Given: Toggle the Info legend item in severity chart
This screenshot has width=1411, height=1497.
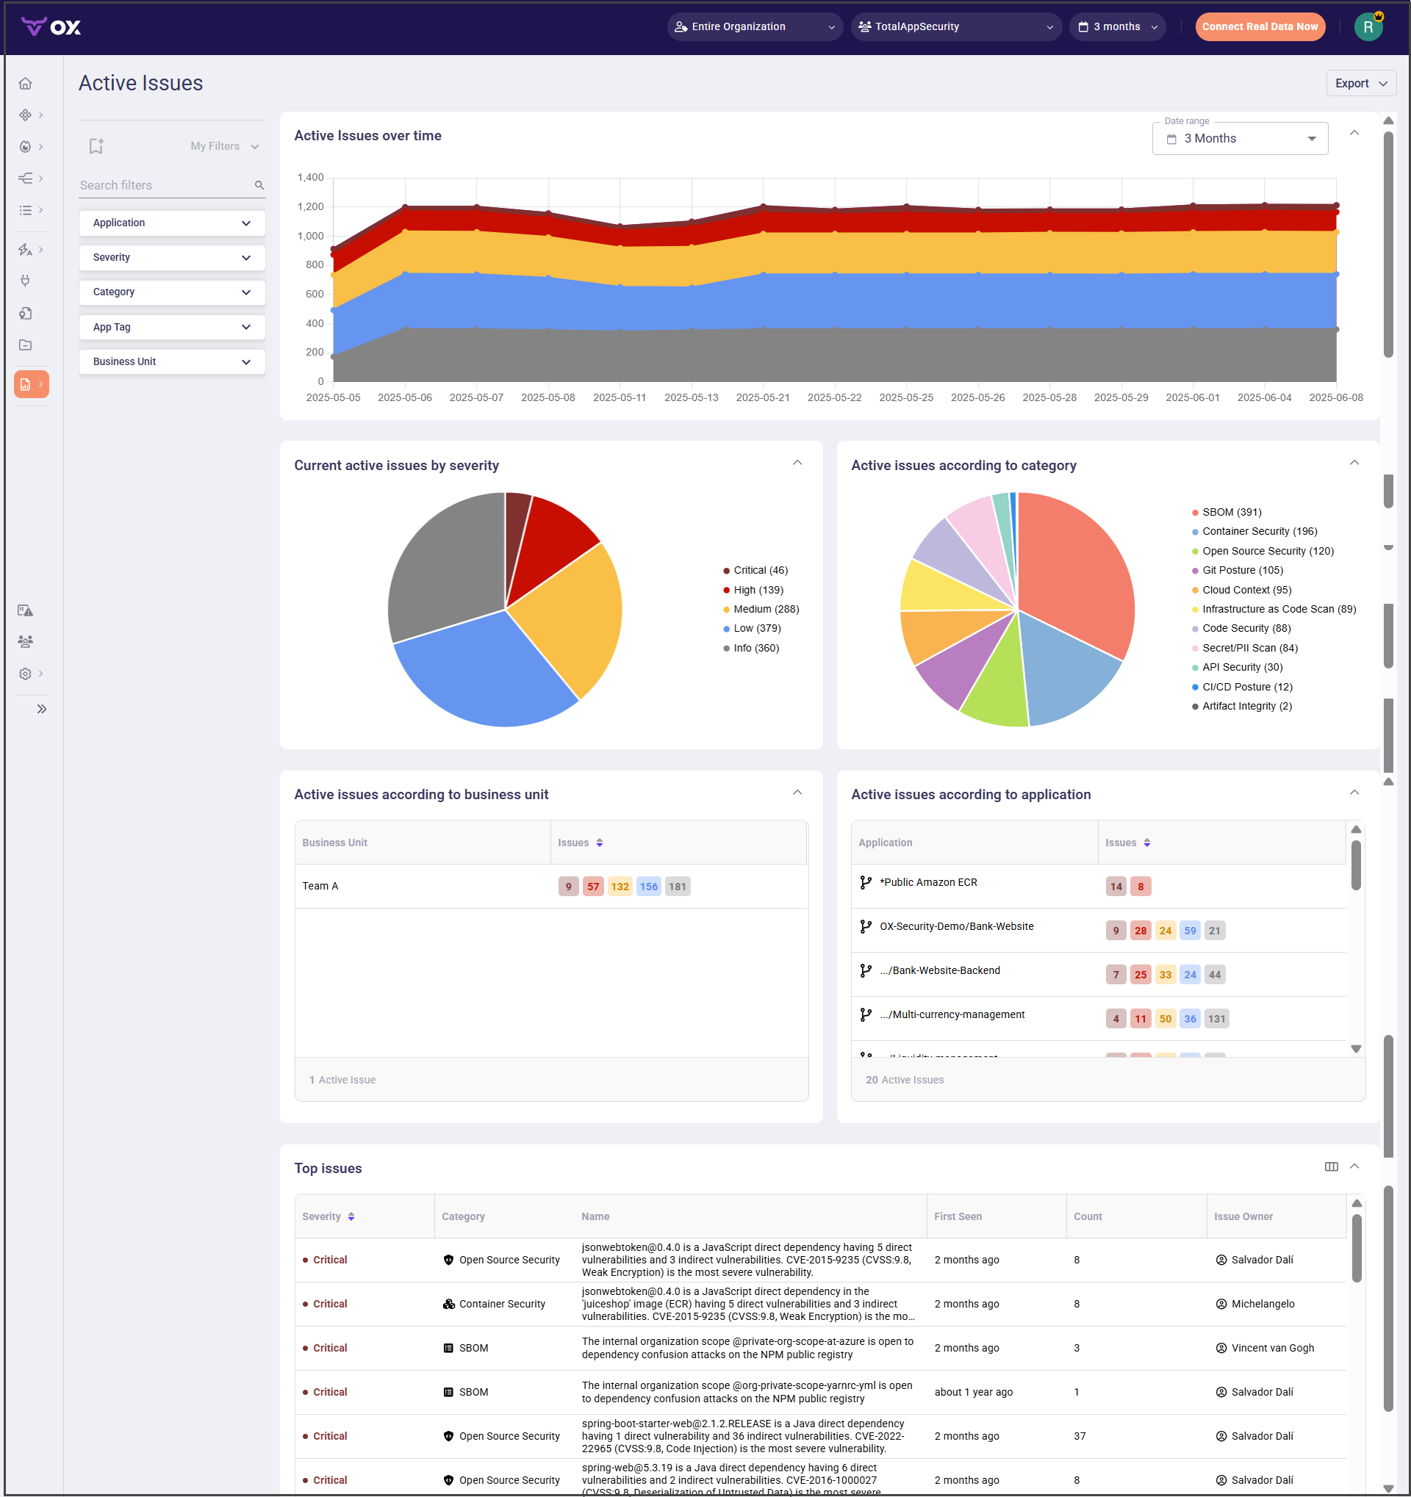Looking at the screenshot, I should 755,649.
